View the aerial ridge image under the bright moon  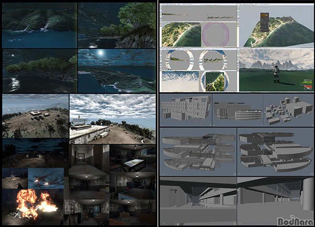pos(117,71)
